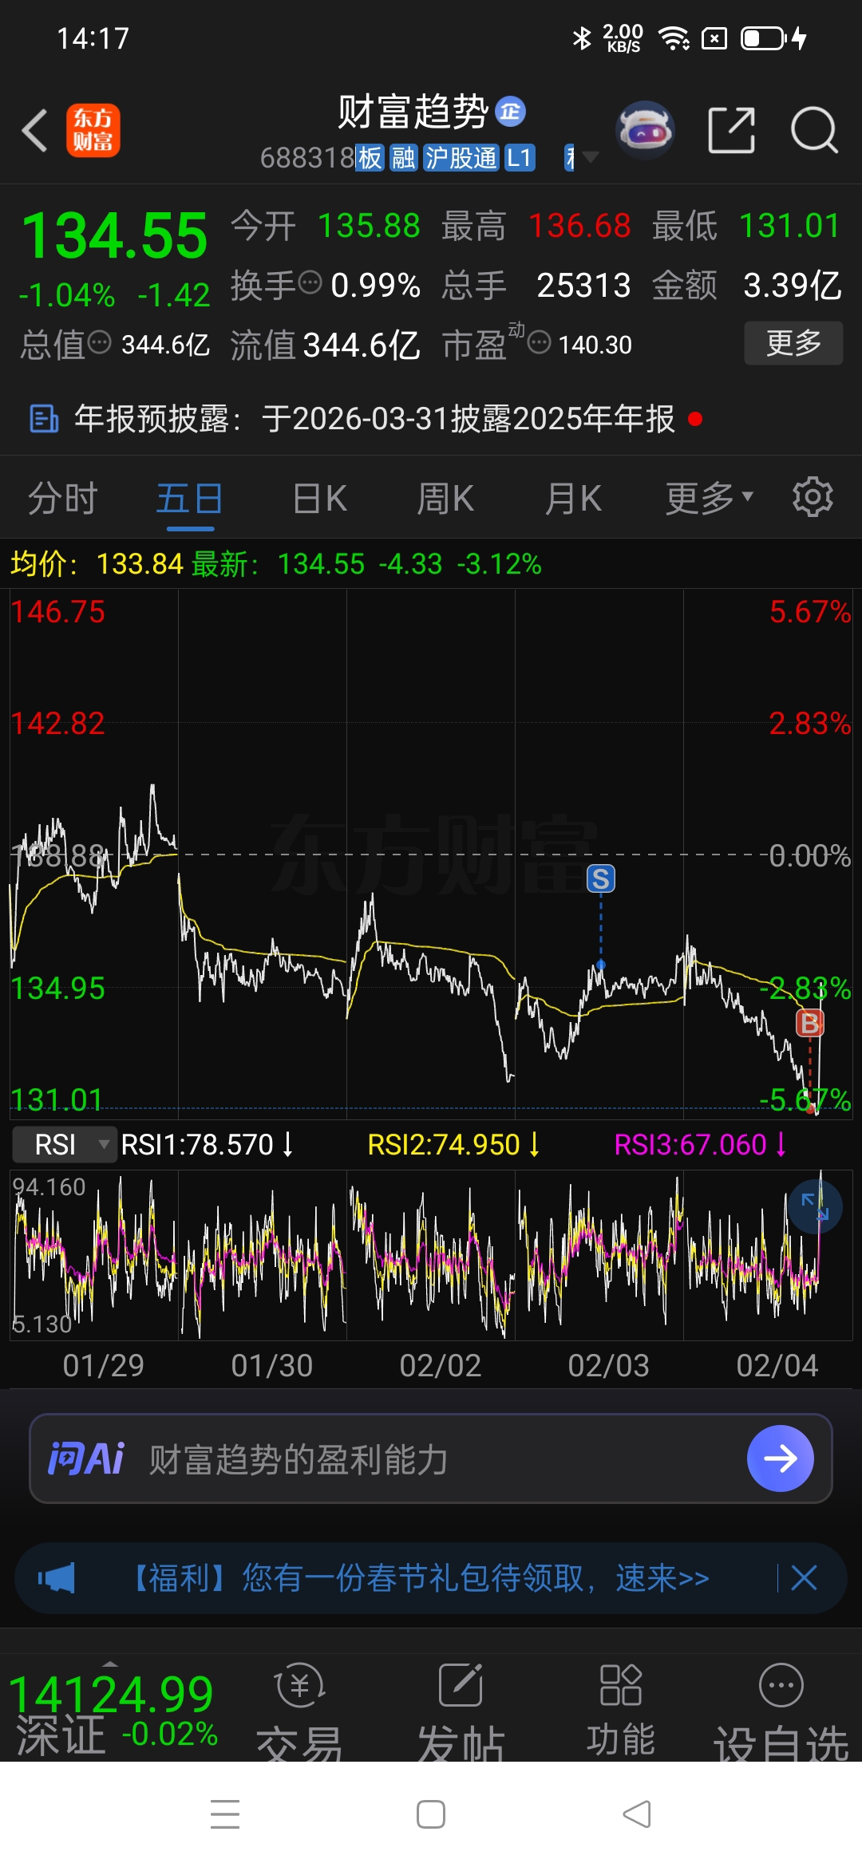Tap the fullscreen expand chart icon
862x1867 pixels.
tap(815, 1206)
